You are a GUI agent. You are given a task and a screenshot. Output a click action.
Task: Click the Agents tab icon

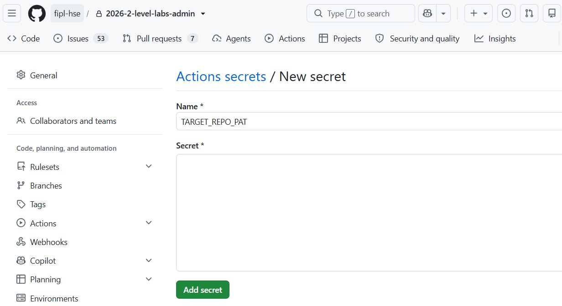(217, 39)
